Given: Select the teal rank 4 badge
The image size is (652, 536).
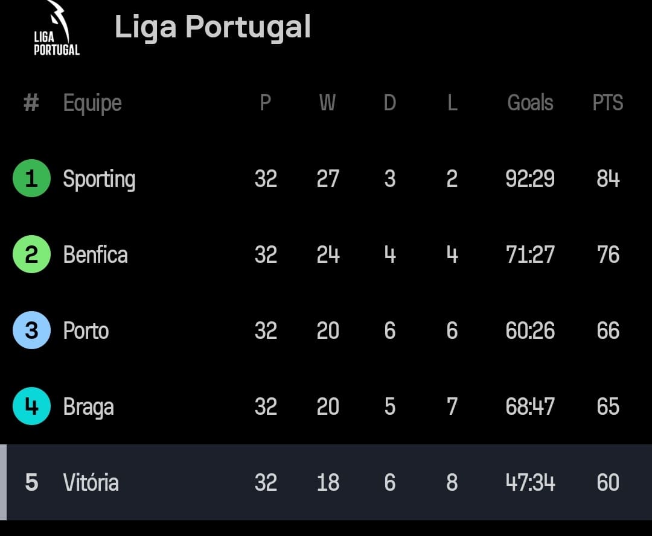Looking at the screenshot, I should click(x=31, y=406).
